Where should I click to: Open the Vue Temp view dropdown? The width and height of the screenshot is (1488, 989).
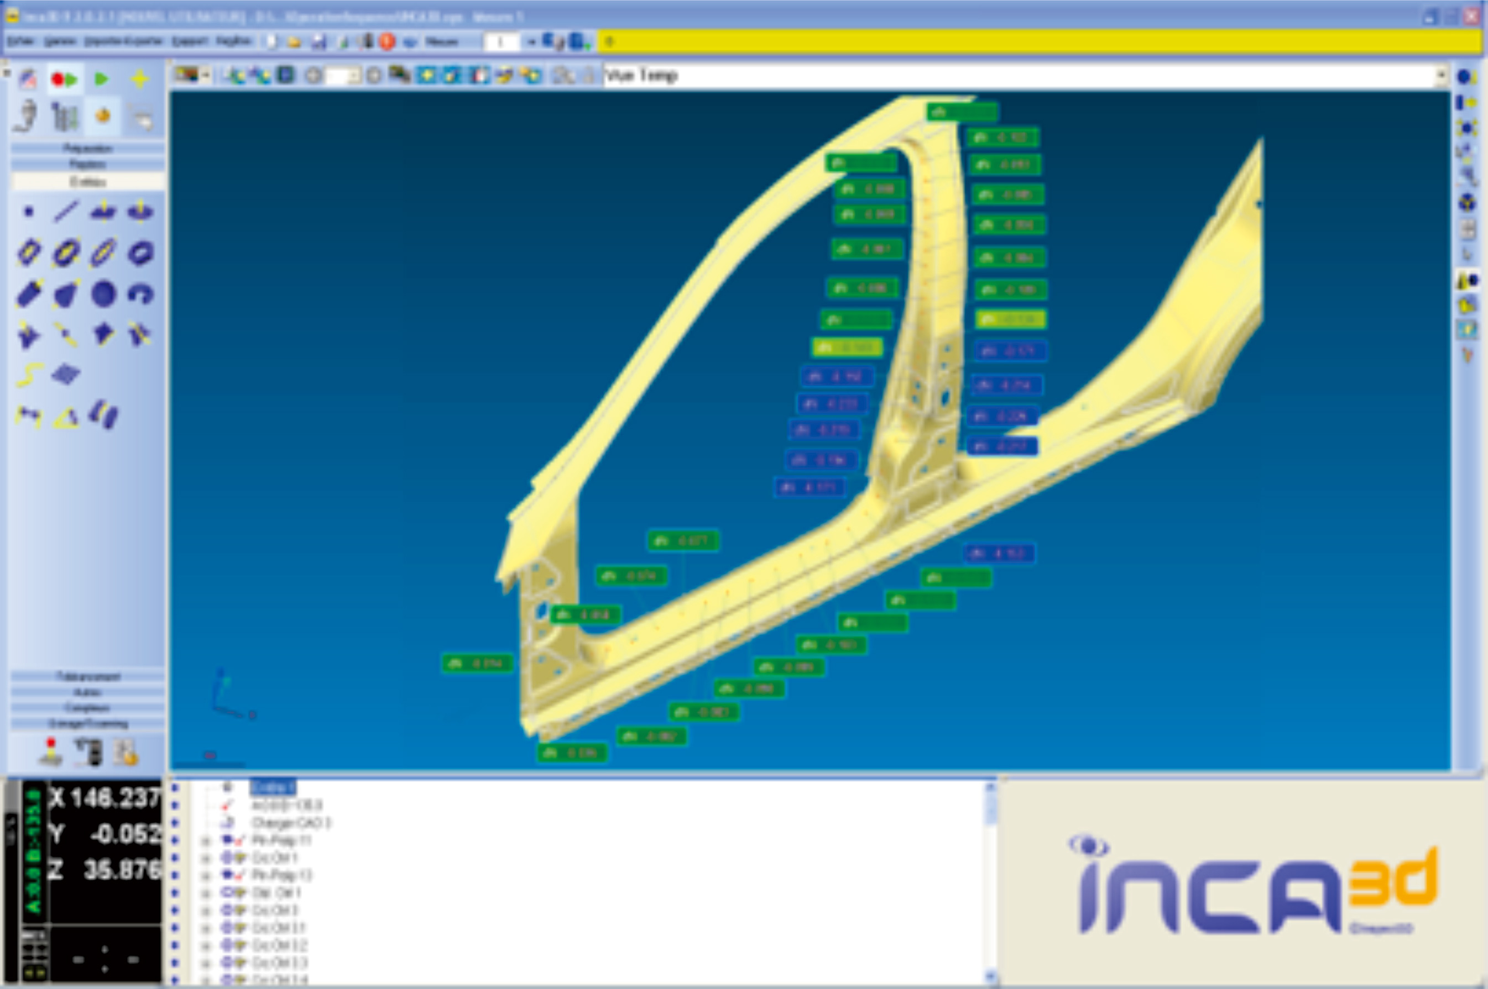tap(1440, 76)
